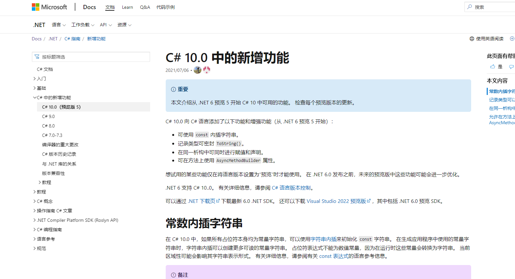515x279 pixels.
Task: Open the 工作负载 dropdown menu
Action: 83,25
